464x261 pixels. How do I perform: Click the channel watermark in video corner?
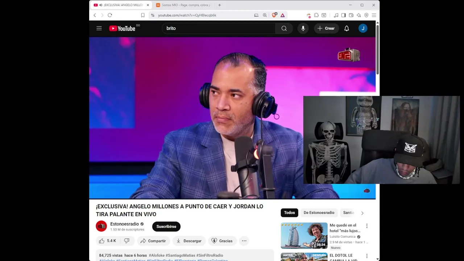click(366, 191)
